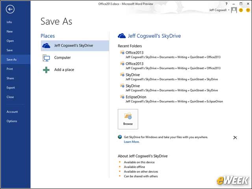The image size is (252, 189).
Task: Select Computer as save location
Action: click(75, 58)
